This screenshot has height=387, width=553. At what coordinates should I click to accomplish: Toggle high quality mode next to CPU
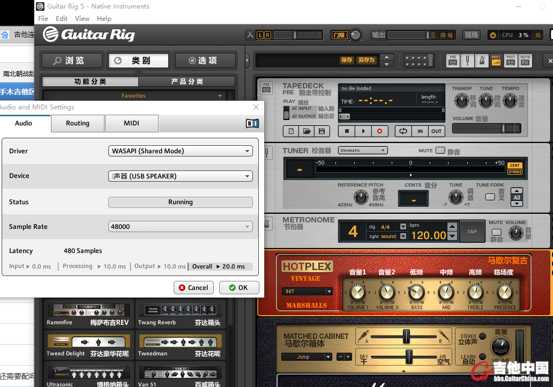537,35
